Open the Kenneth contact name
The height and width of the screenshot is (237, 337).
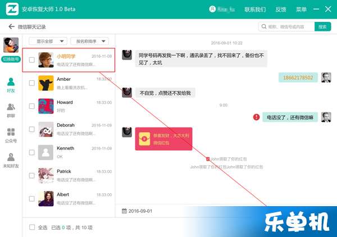tap(65, 148)
